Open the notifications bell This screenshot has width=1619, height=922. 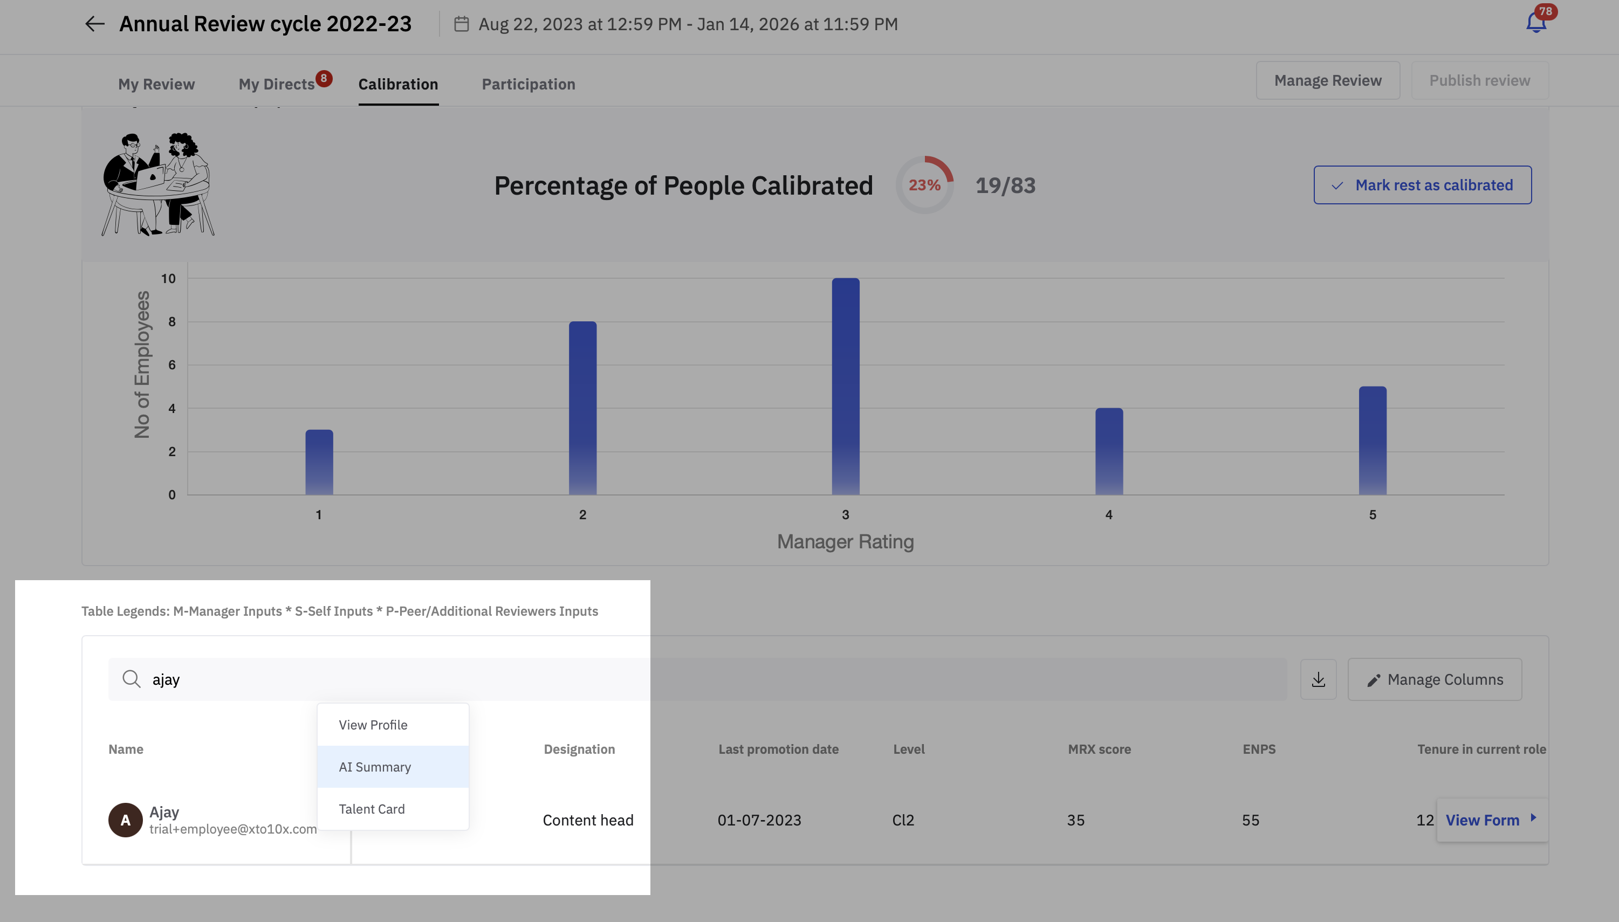1535,23
